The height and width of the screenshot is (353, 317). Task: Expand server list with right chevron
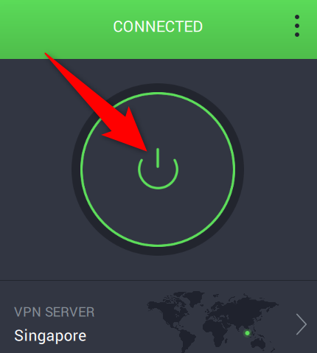click(302, 324)
